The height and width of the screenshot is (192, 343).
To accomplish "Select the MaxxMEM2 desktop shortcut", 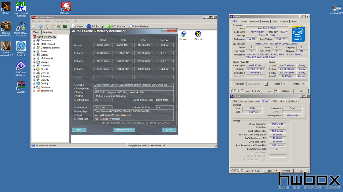I will click(21, 29).
